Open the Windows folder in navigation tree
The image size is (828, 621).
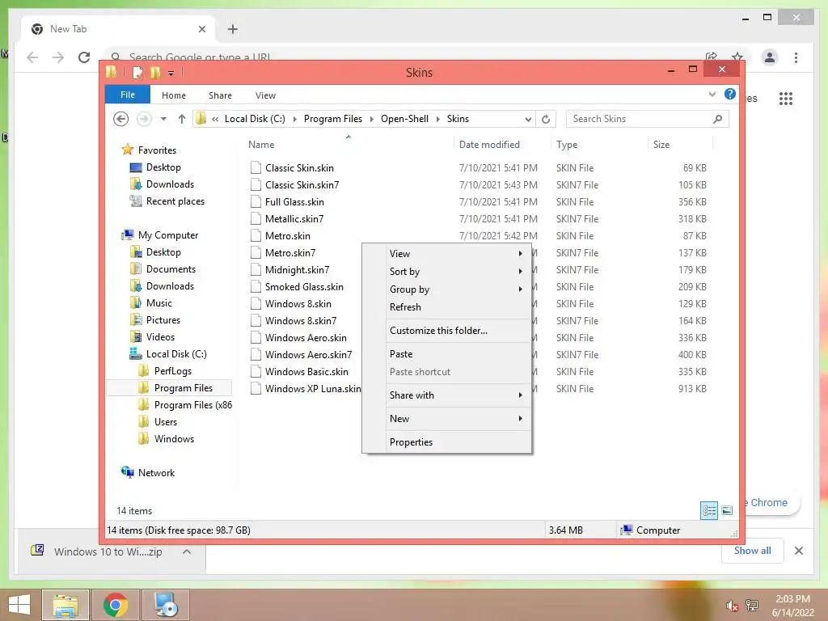(174, 439)
